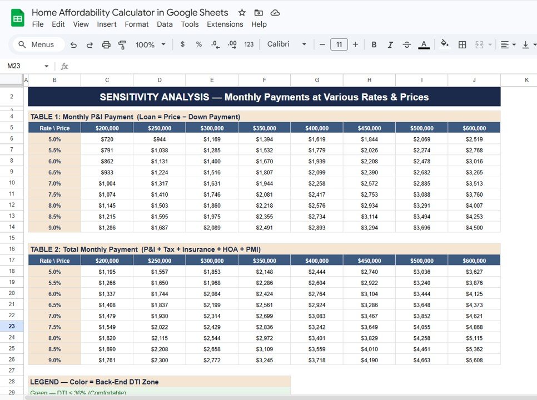Open the Data menu
This screenshot has width=537, height=400.
[163, 24]
